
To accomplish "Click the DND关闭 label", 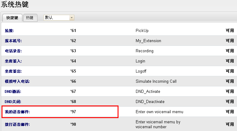I will 13,102.
